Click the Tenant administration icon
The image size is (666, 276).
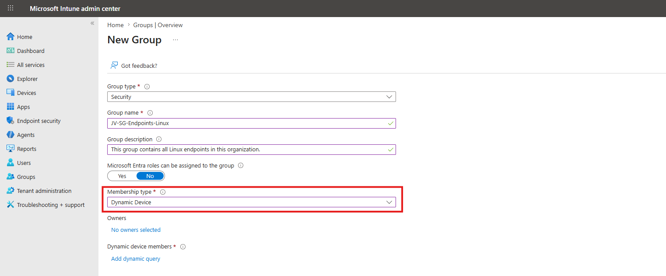pyautogui.click(x=11, y=191)
